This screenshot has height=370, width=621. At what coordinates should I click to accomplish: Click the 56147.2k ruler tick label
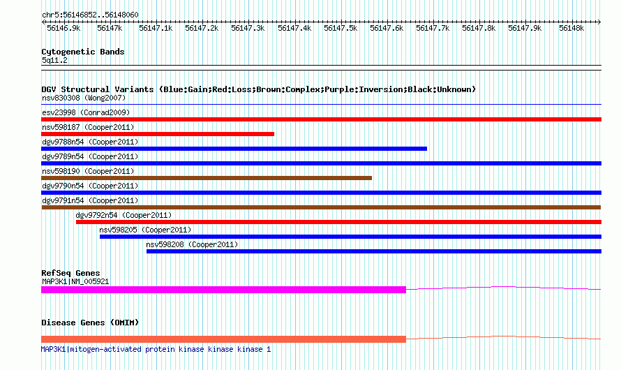click(202, 28)
